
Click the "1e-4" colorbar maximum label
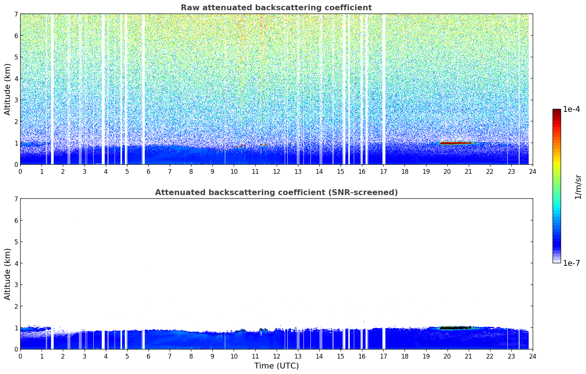pos(571,109)
